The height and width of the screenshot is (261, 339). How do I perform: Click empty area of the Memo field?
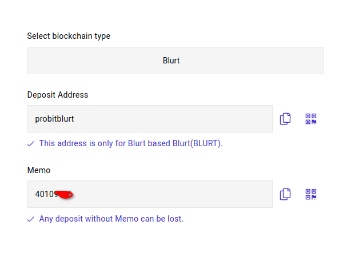pos(173,194)
